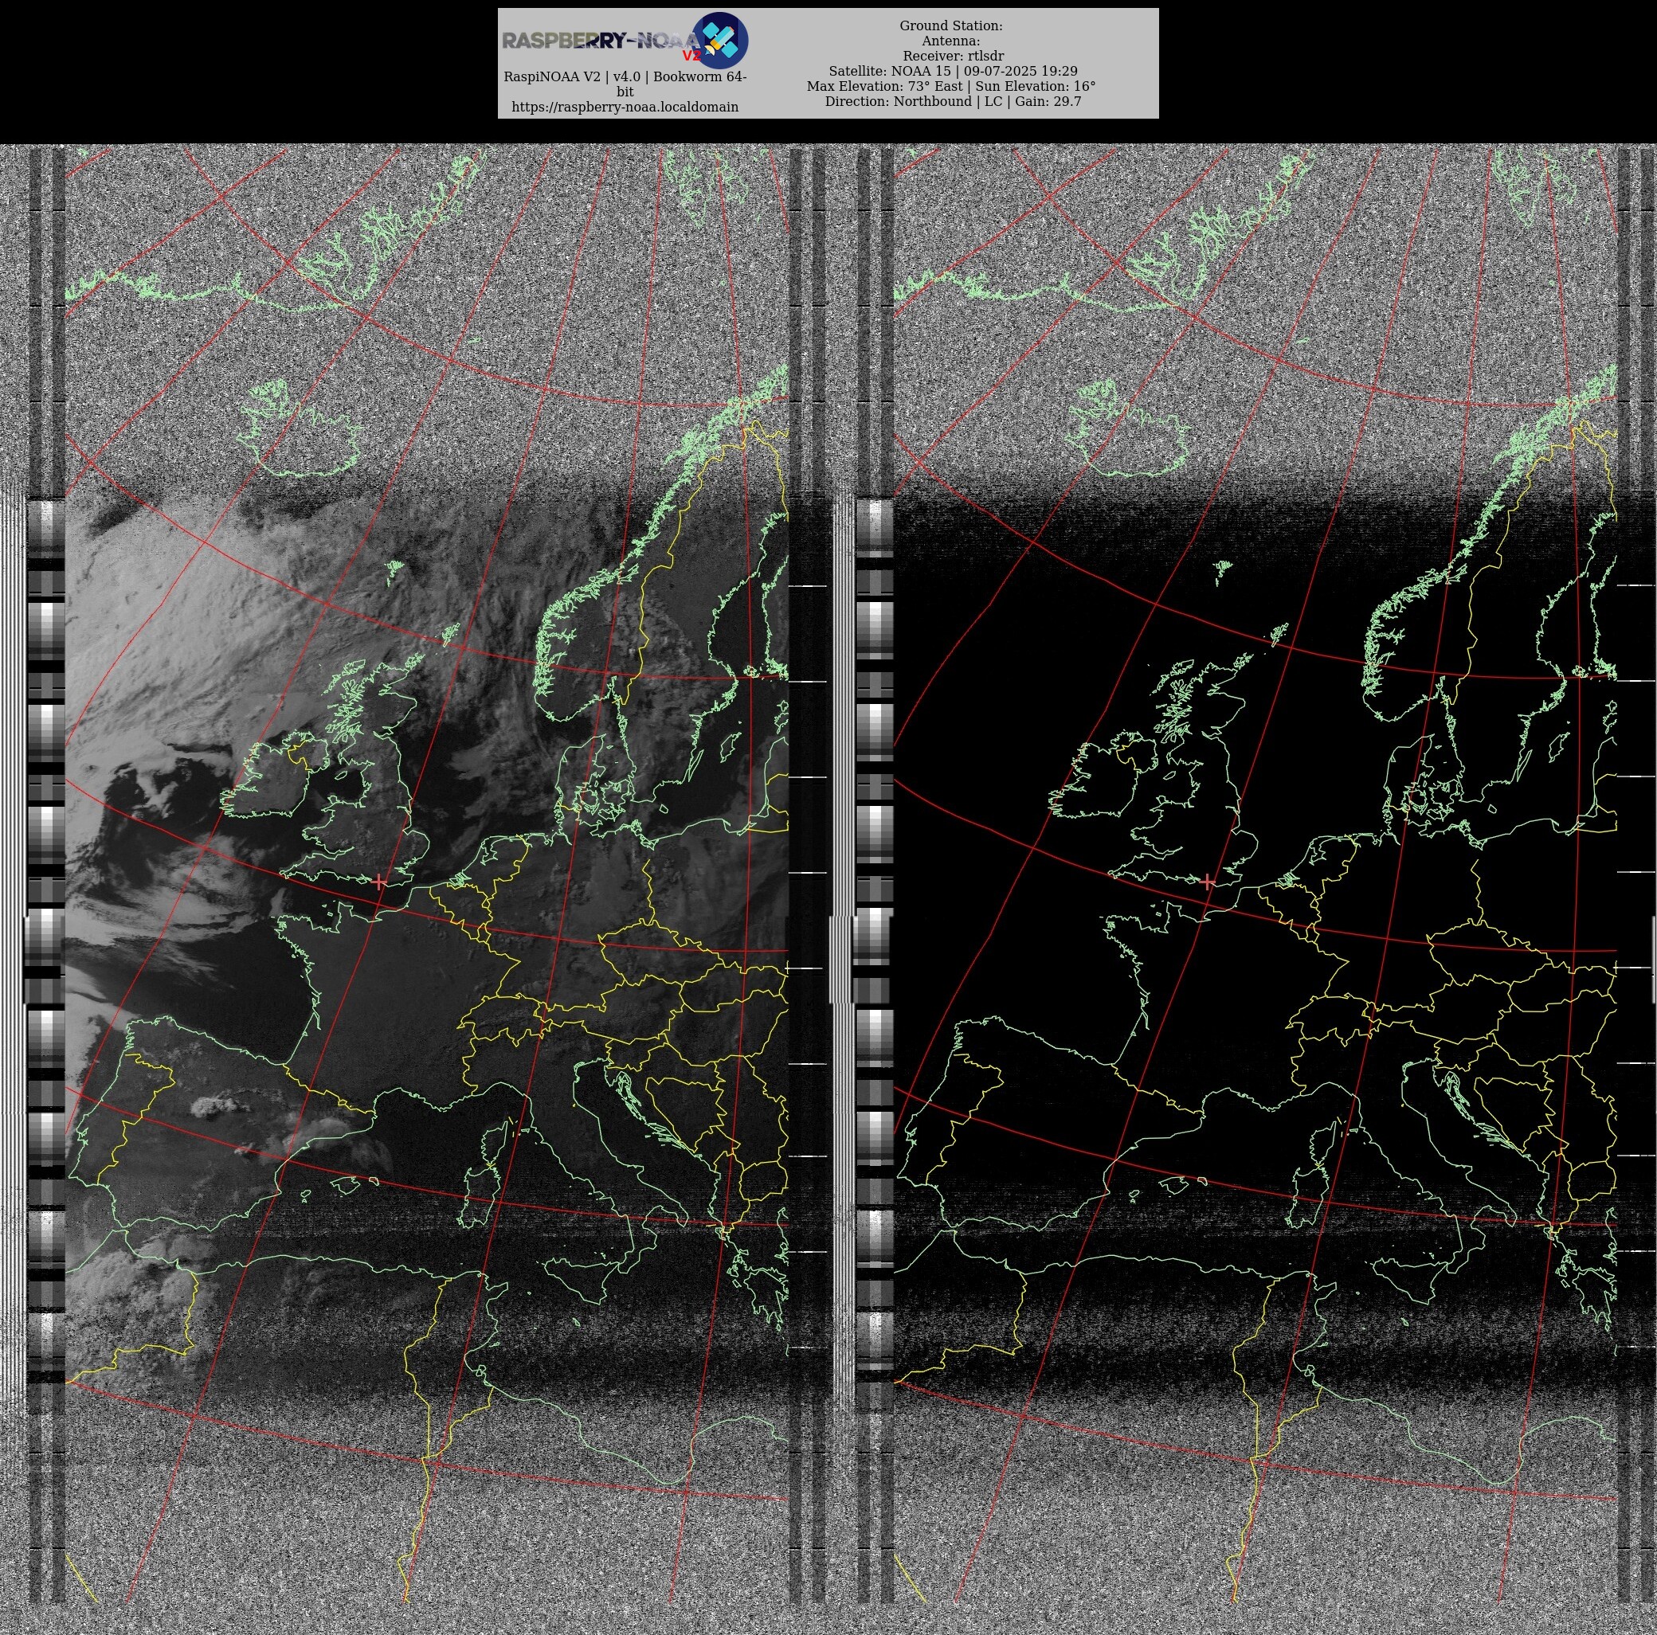Select the 'Direction: Northbound | LC | Gain: 29.7' line
Screen dimensions: 1657x1635
pos(953,101)
